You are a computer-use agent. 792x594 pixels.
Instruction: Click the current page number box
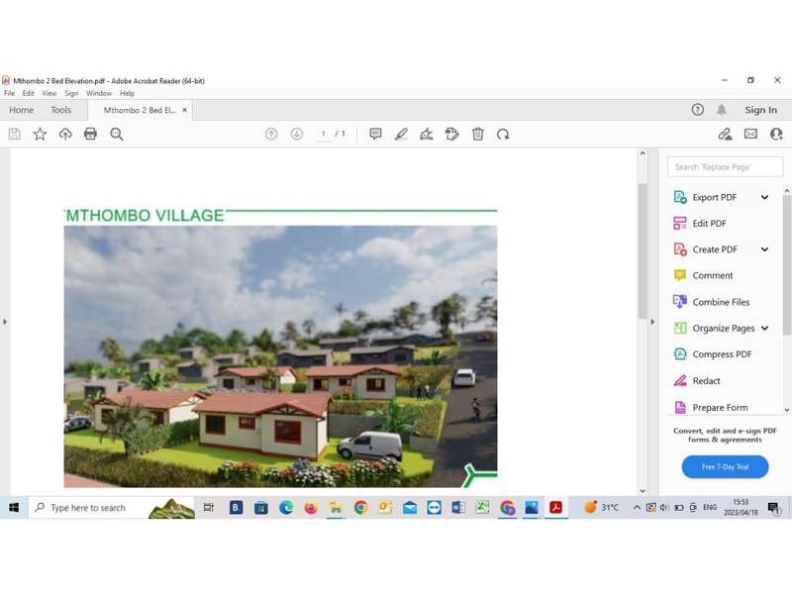pos(323,134)
